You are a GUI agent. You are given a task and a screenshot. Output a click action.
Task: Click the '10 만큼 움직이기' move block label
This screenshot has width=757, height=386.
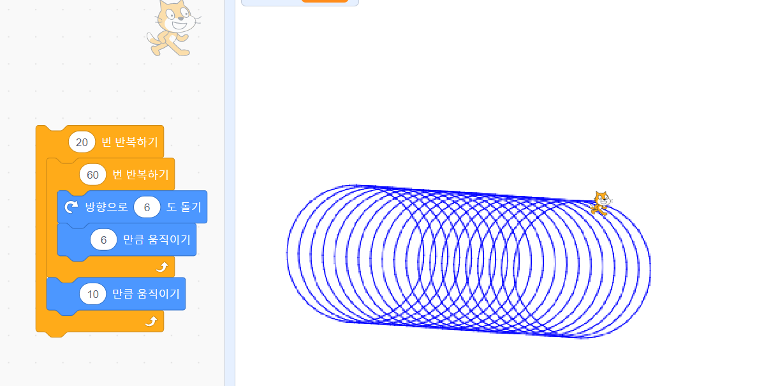[x=146, y=293]
